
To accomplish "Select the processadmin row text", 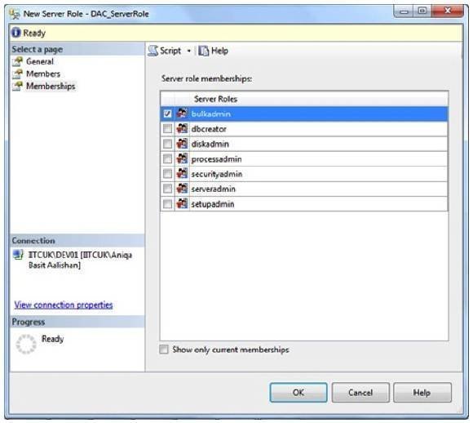I will pyautogui.click(x=216, y=159).
